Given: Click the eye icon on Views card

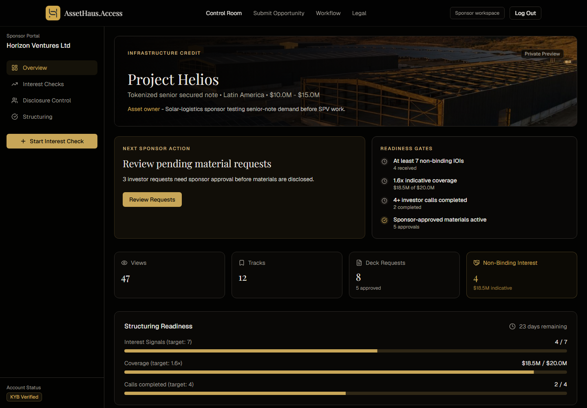Looking at the screenshot, I should pos(124,263).
